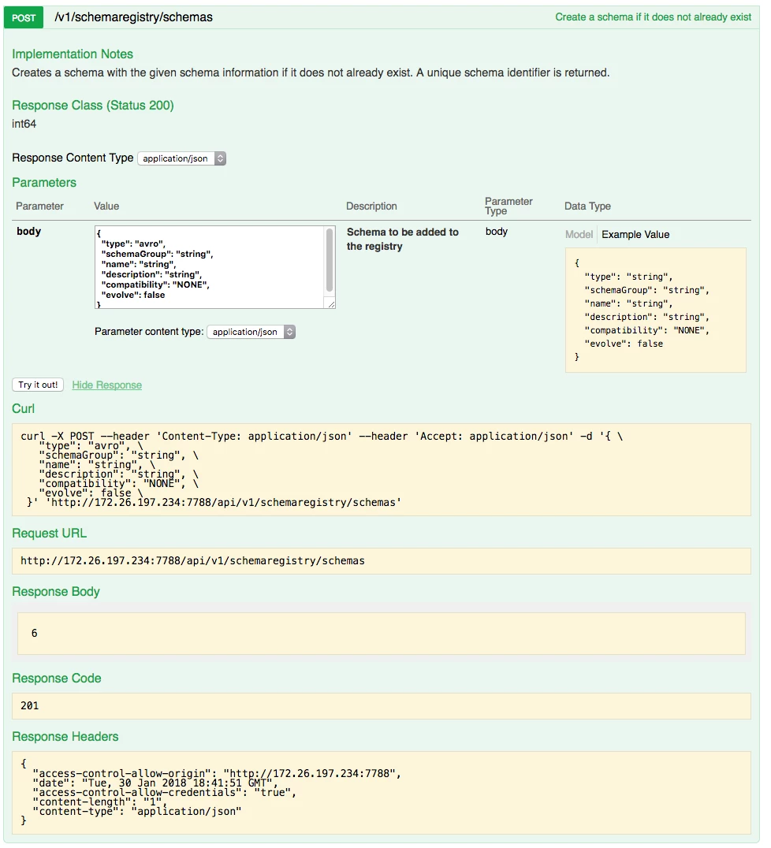Screen dimensions: 771x848
Task: Click the Parameter Type column header
Action: point(508,206)
